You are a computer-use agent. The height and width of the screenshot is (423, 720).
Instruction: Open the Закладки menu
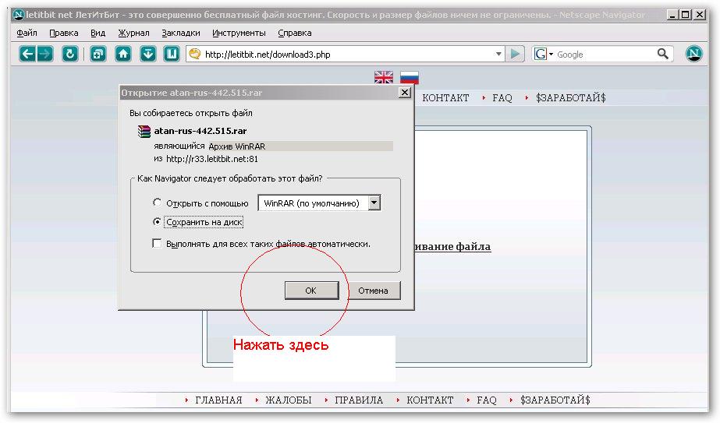point(181,33)
